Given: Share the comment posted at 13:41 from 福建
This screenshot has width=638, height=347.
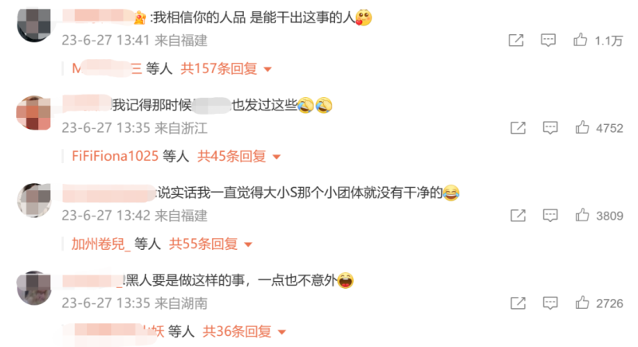Looking at the screenshot, I should click(516, 40).
